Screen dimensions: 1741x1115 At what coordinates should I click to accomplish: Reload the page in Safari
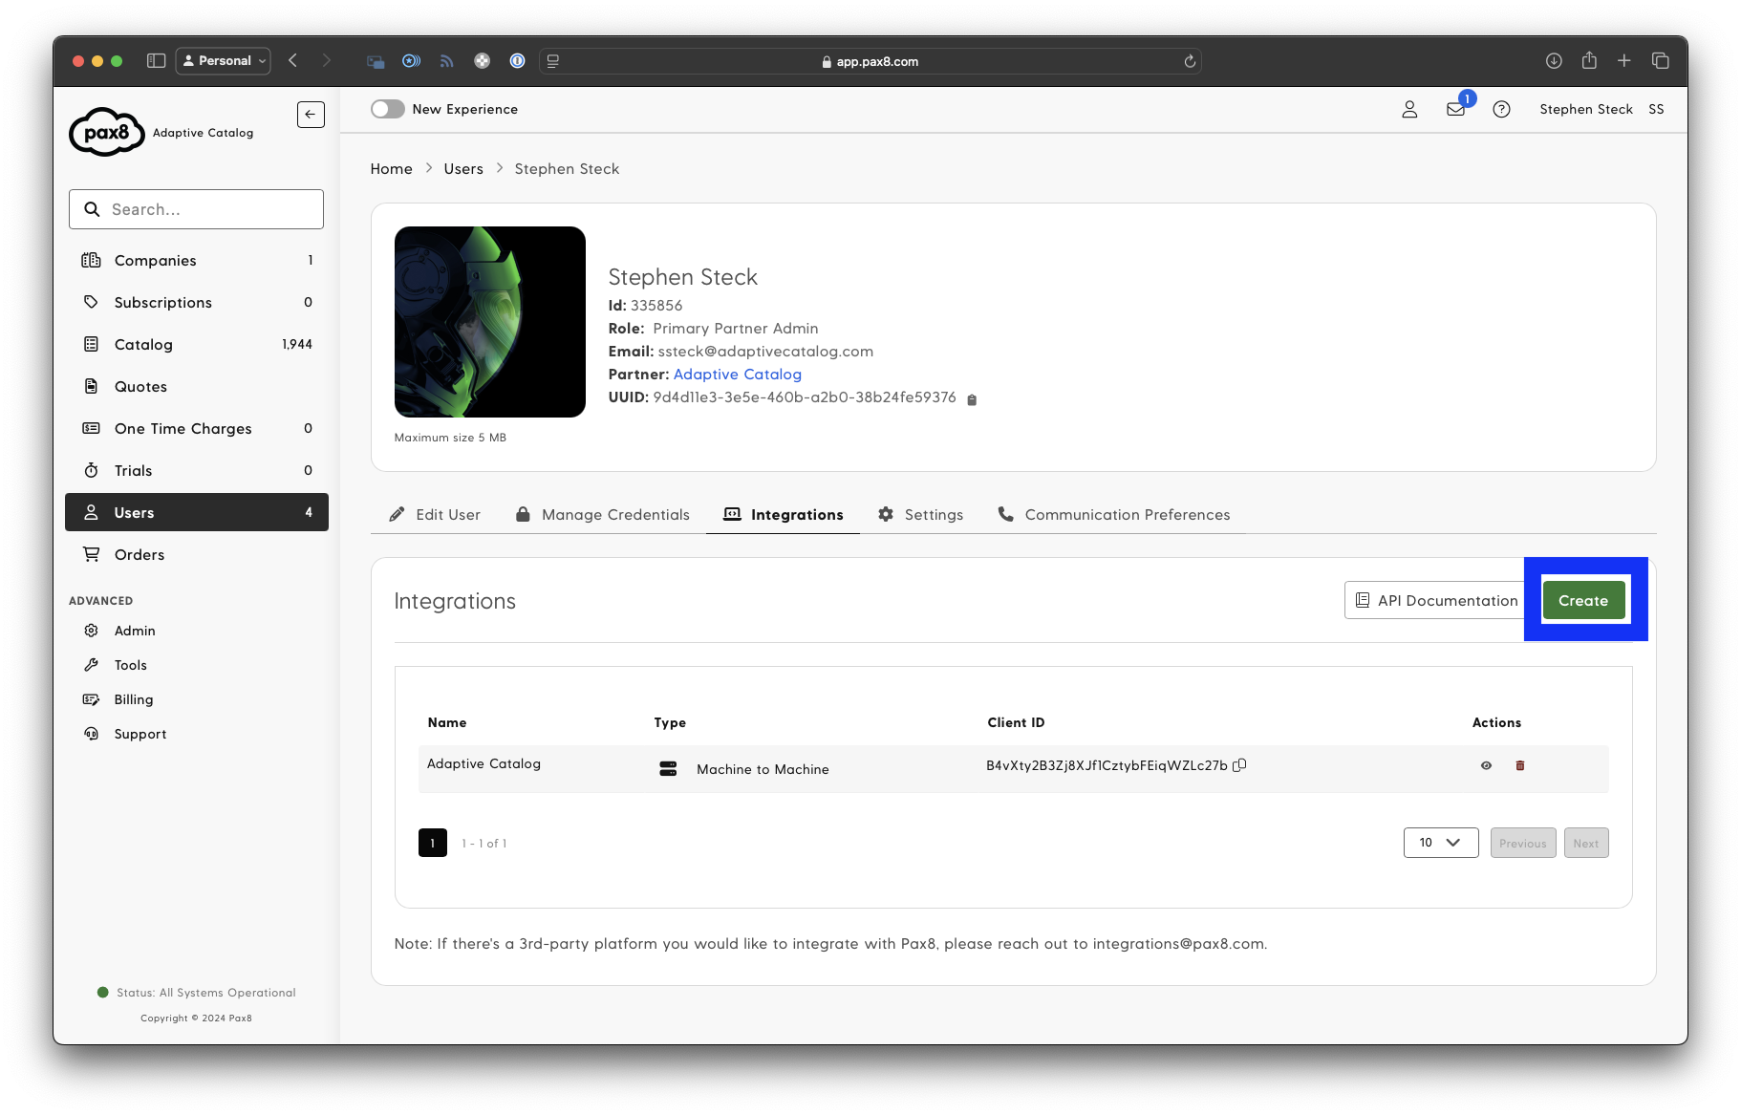click(x=1190, y=61)
